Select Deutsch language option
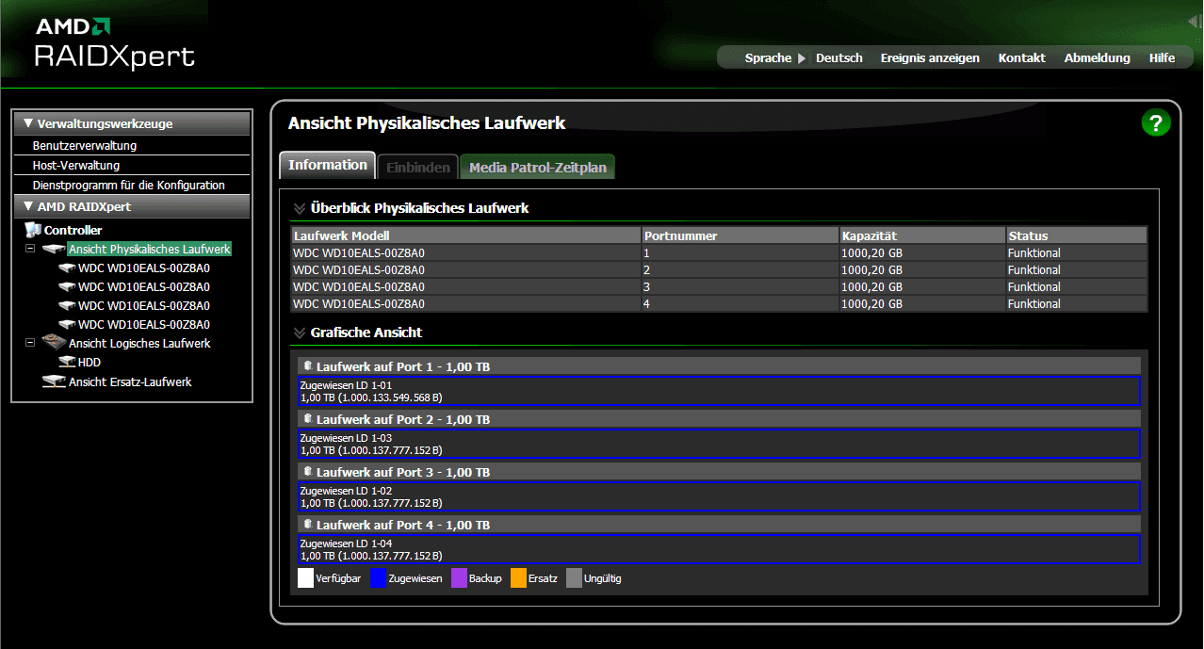This screenshot has height=649, width=1204. 839,58
